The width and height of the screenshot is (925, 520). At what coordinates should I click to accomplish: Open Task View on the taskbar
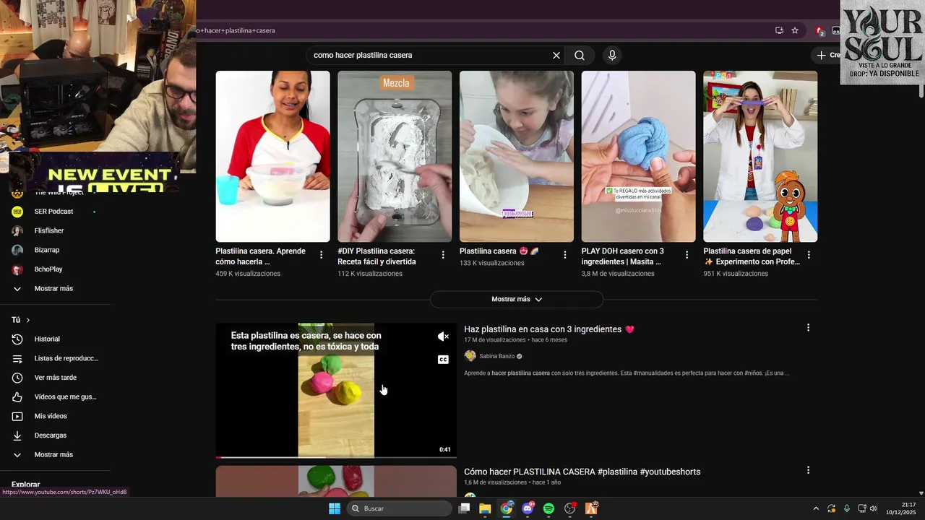[x=465, y=508]
